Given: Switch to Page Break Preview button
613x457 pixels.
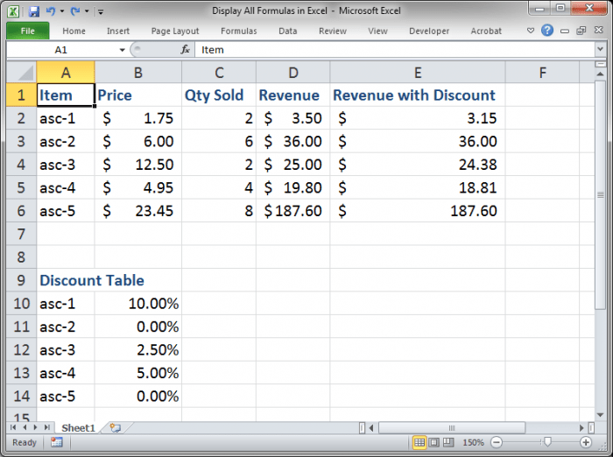Looking at the screenshot, I should [x=448, y=442].
